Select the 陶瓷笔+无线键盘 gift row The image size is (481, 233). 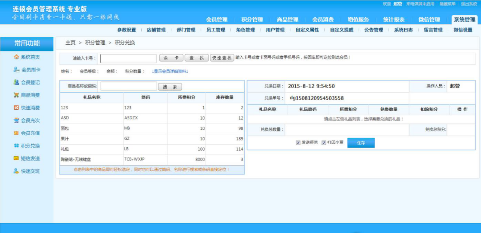pos(152,160)
